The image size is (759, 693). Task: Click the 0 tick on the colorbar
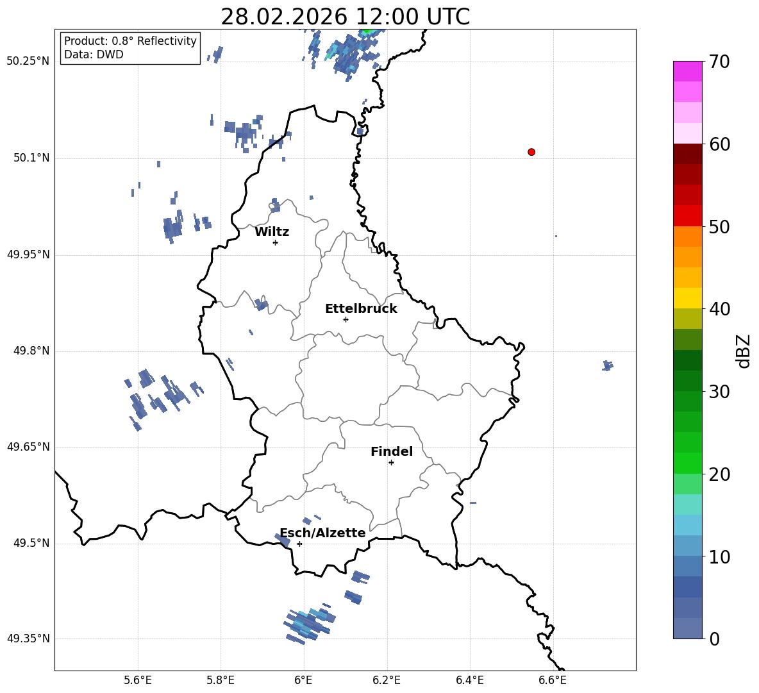pyautogui.click(x=715, y=639)
